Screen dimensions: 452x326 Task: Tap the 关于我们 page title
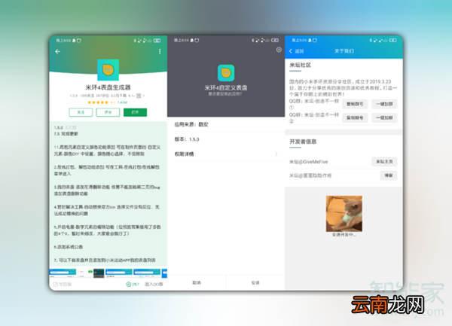pos(344,51)
